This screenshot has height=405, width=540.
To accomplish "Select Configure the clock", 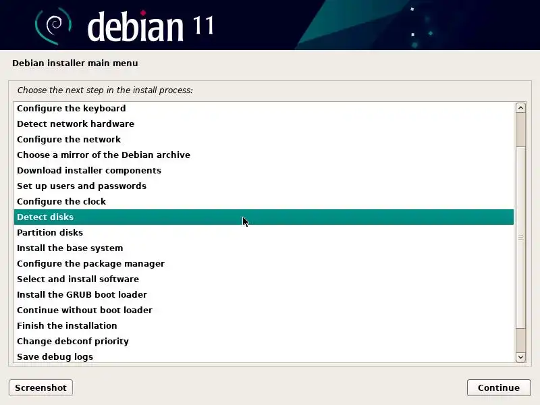I will [264, 201].
